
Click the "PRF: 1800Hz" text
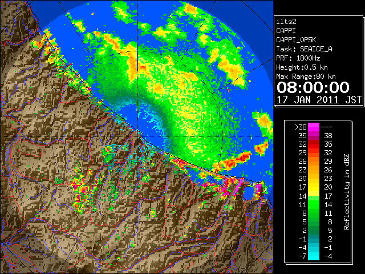[x=298, y=58]
